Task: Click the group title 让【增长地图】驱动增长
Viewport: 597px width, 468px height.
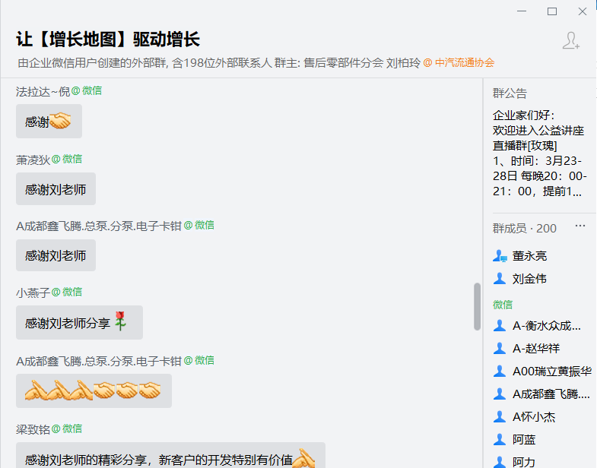Action: tap(108, 40)
